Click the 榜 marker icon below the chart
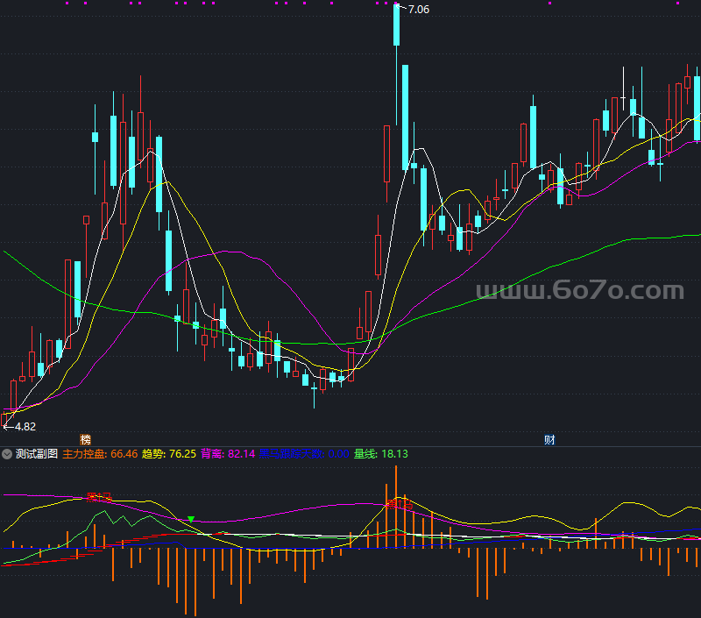Screen dimensions: 701x618 tap(85, 439)
